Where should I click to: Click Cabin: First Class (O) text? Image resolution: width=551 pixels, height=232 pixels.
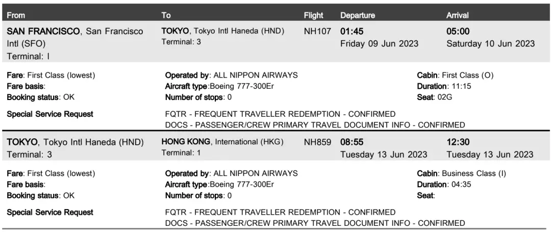[455, 75]
